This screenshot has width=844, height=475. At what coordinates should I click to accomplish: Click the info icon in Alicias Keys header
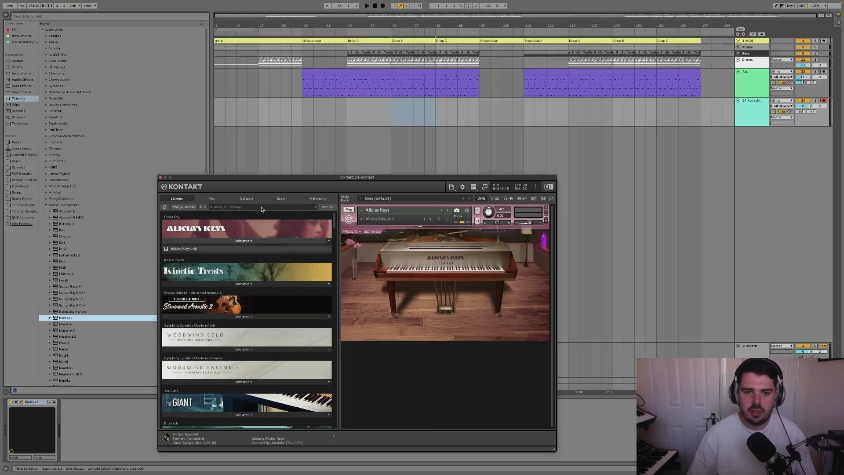pyautogui.click(x=467, y=210)
